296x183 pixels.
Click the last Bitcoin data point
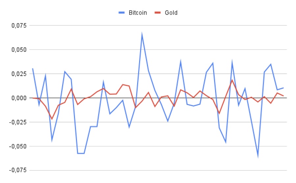pos(284,88)
